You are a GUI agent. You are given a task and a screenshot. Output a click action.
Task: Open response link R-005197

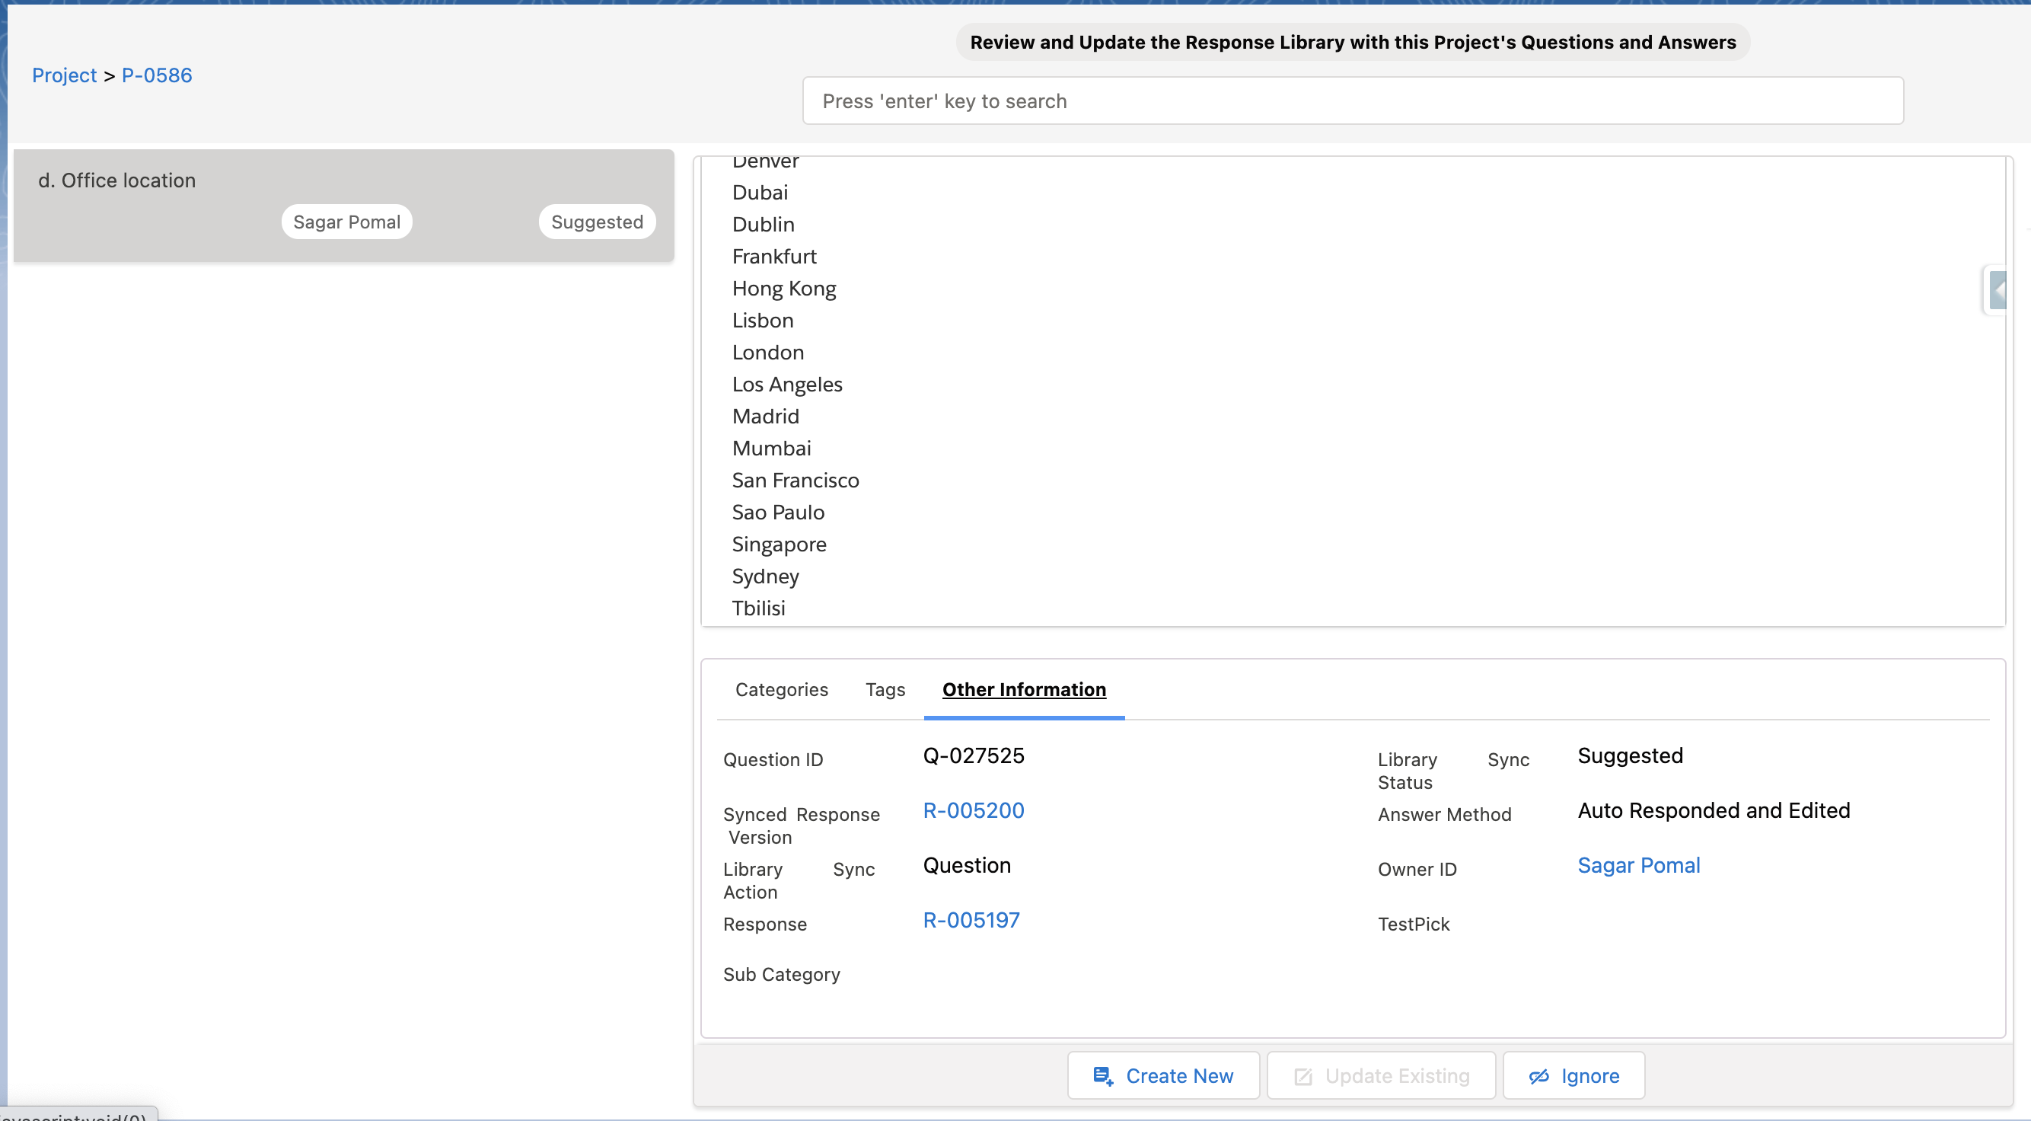point(971,920)
